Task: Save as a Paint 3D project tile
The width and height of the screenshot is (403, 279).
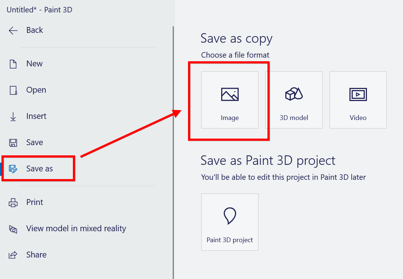Action: pyautogui.click(x=230, y=222)
